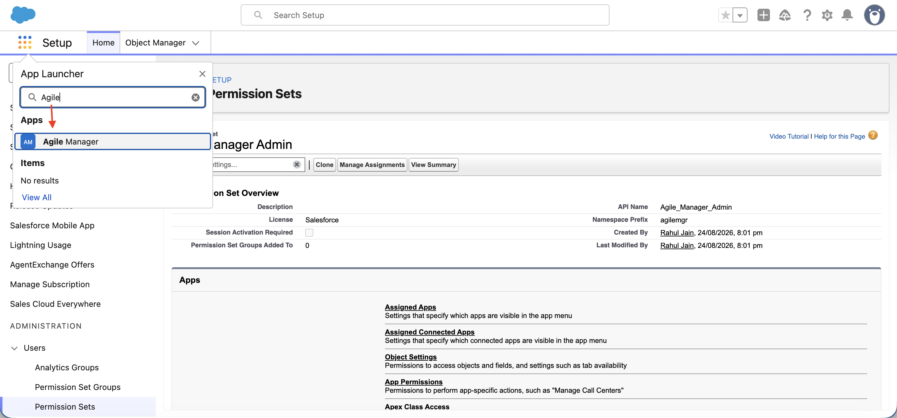This screenshot has width=897, height=418.
Task: Click the Clone button
Action: pyautogui.click(x=325, y=165)
